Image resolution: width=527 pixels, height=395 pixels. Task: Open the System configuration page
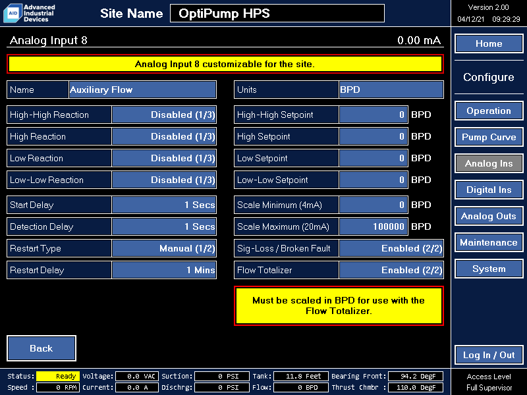[x=489, y=269]
